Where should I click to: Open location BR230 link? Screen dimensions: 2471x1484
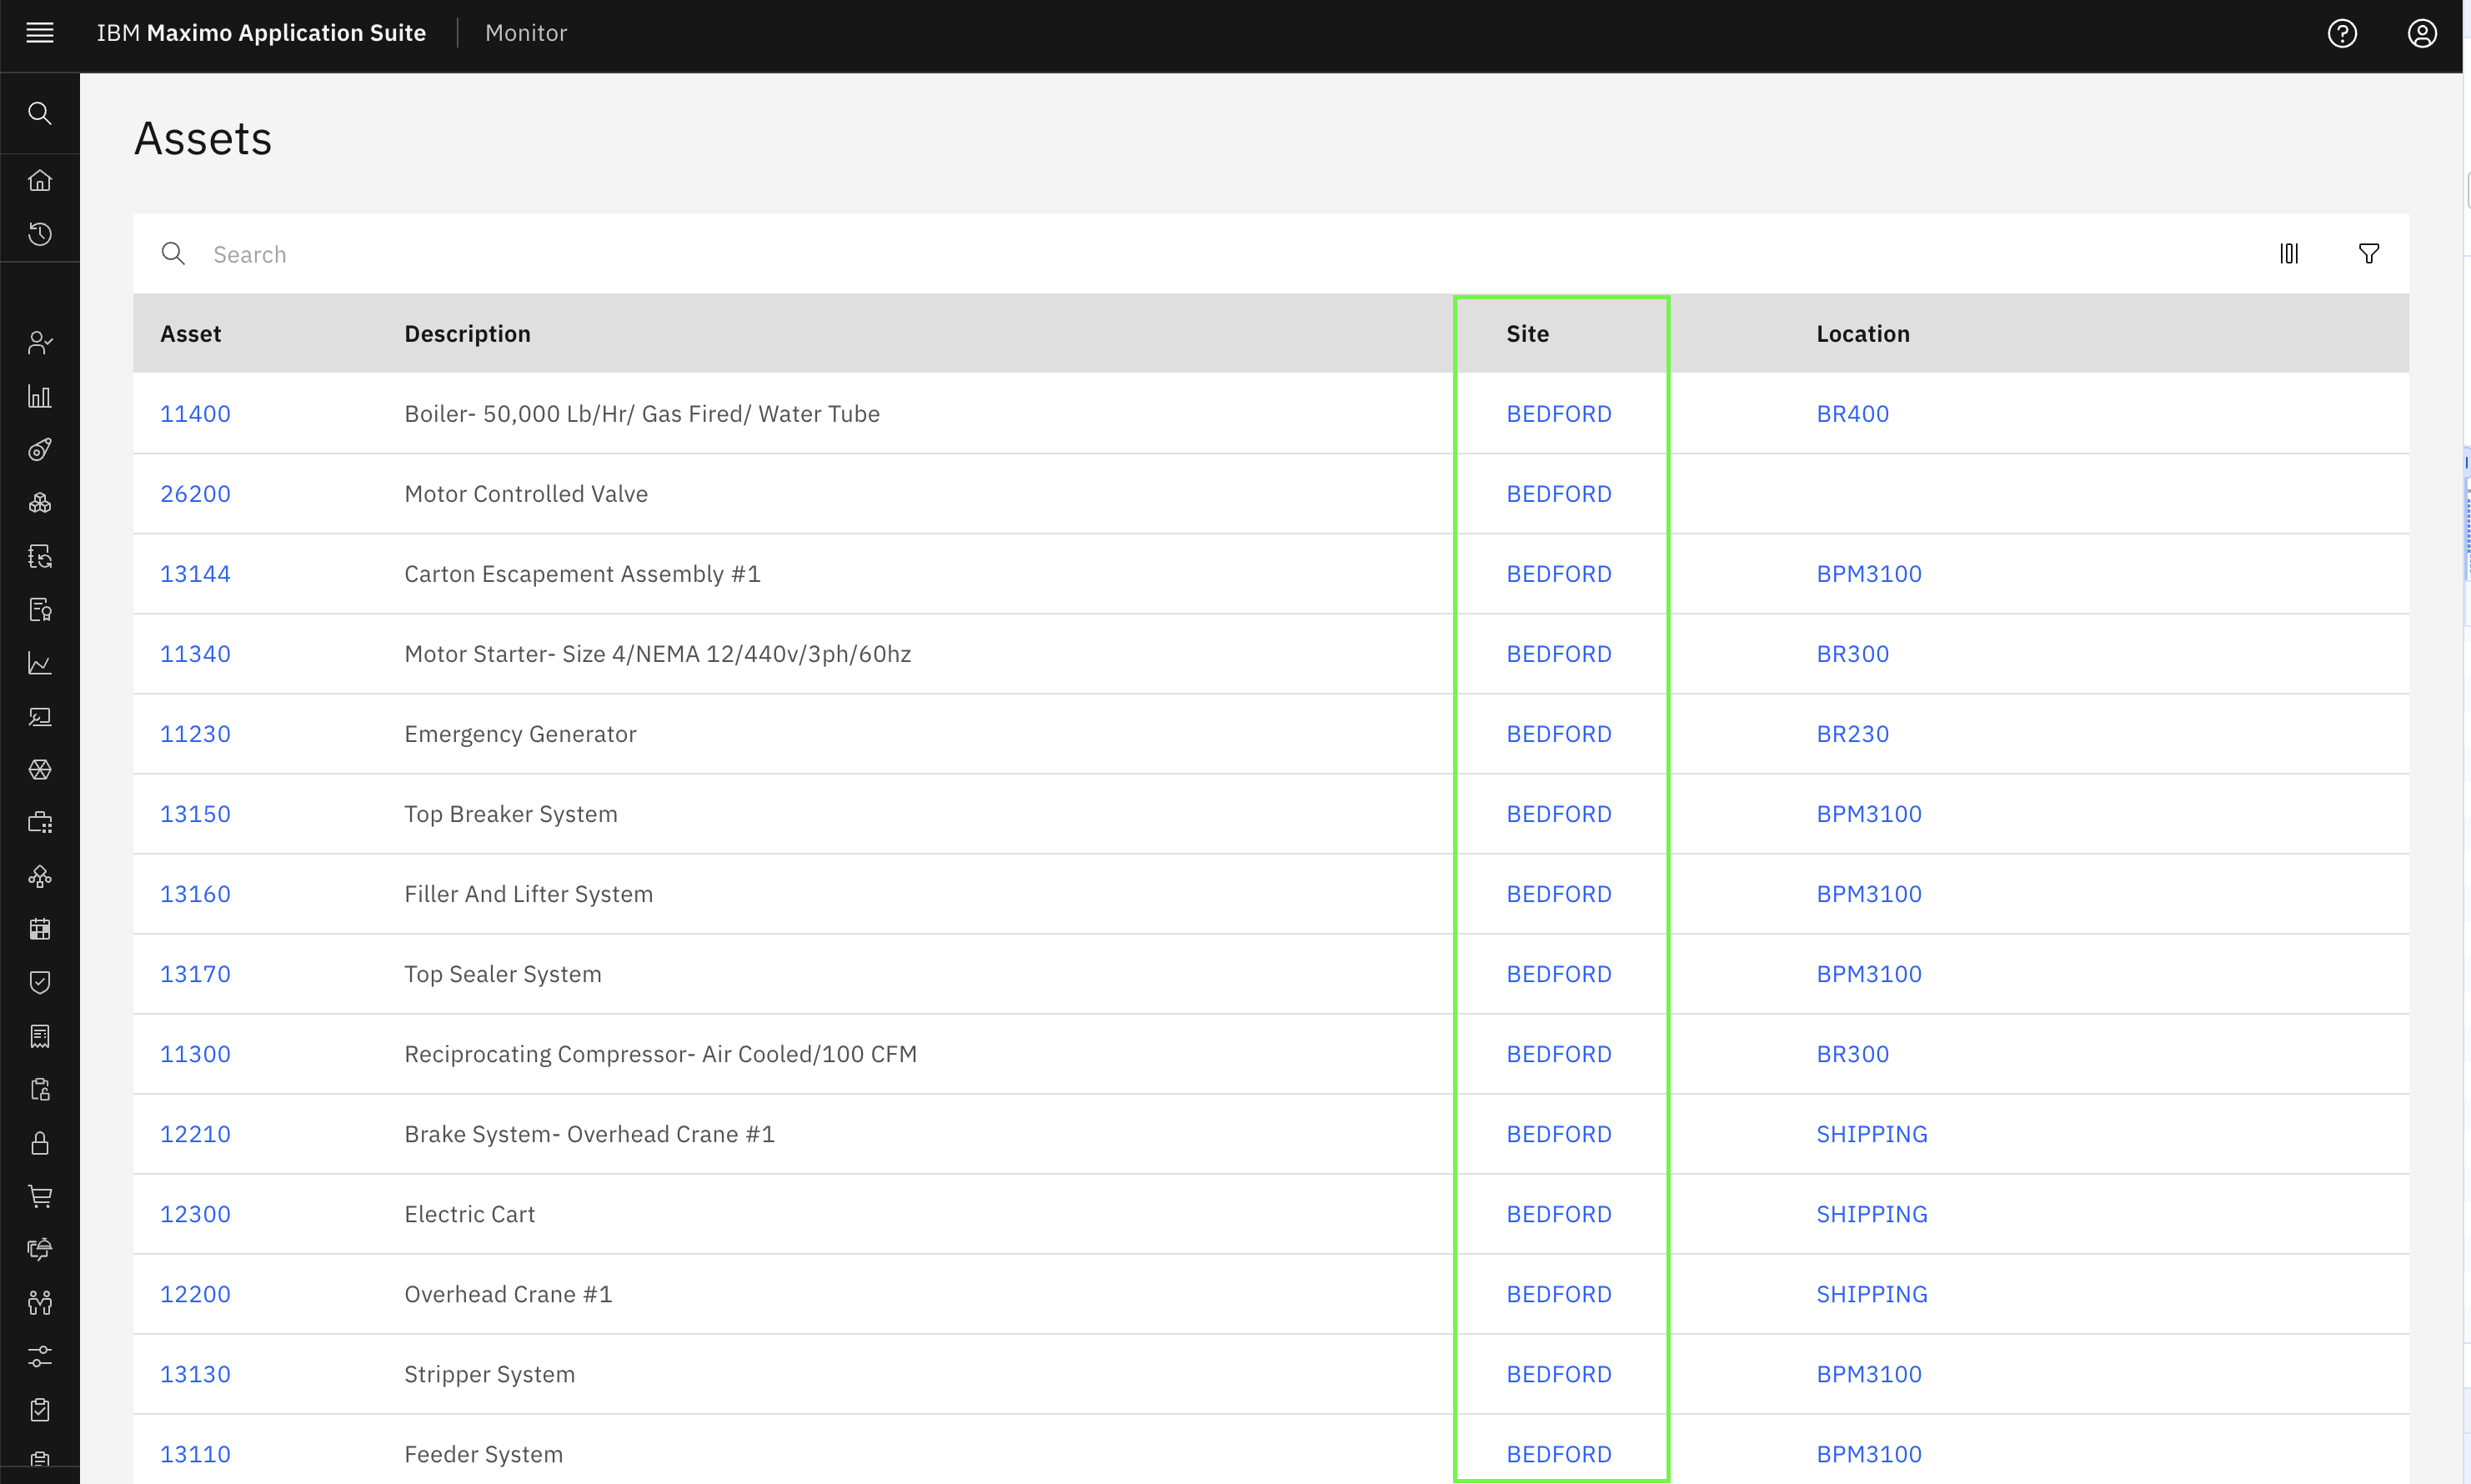(1852, 734)
